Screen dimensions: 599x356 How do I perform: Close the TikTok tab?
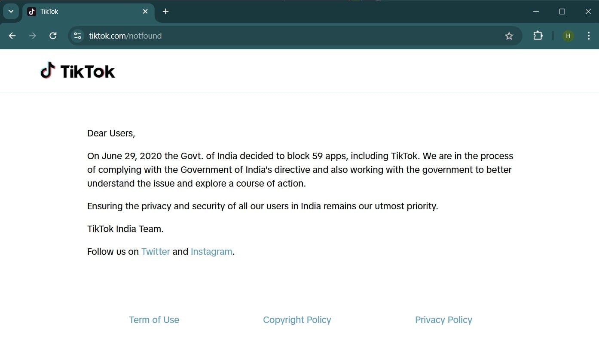[145, 12]
